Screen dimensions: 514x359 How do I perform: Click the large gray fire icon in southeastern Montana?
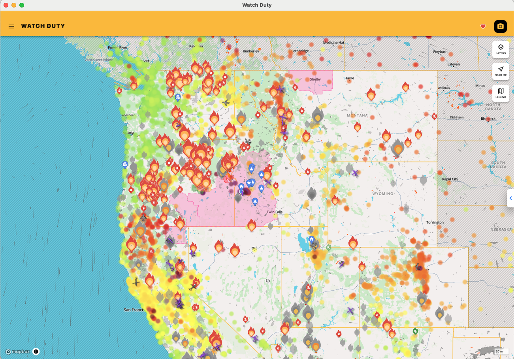click(x=398, y=148)
